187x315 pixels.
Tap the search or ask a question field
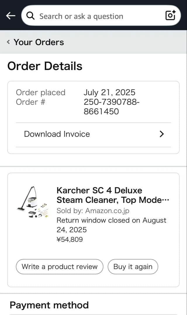88,16
